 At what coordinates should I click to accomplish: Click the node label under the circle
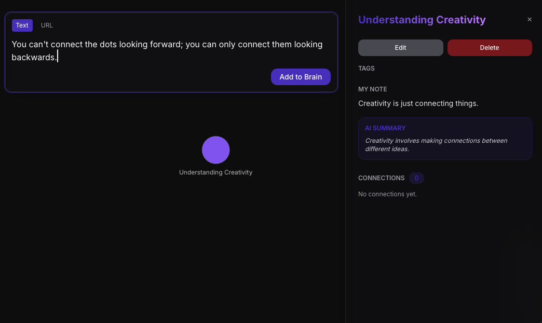coord(215,172)
